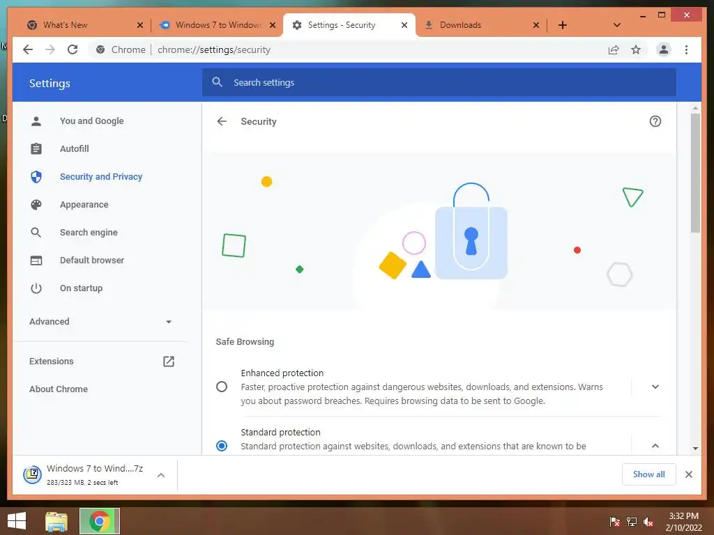Open File Explorer from the taskbar
This screenshot has height=535, width=714.
pyautogui.click(x=56, y=521)
